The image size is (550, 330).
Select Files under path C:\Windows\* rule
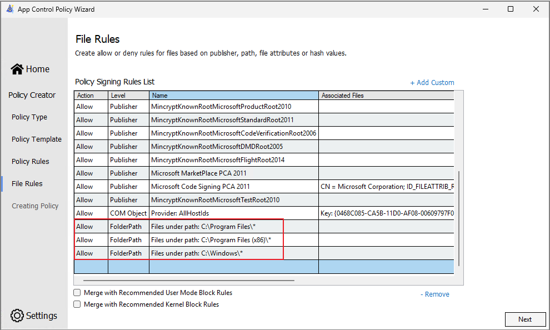click(234, 253)
